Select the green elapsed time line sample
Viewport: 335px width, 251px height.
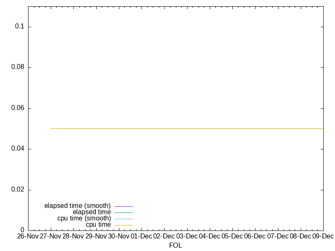pyautogui.click(x=124, y=213)
